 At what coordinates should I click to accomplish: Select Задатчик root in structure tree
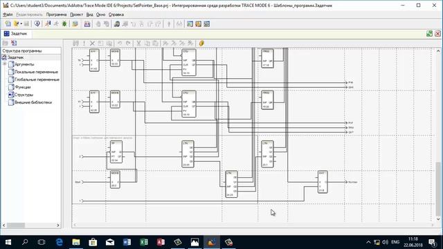[15, 57]
